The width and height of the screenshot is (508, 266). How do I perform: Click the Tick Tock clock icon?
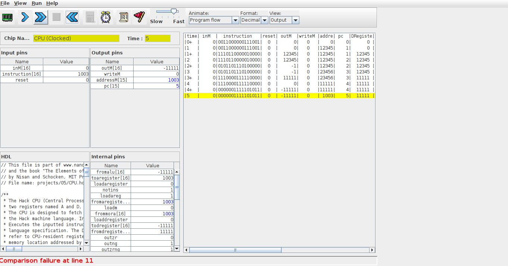click(106, 17)
